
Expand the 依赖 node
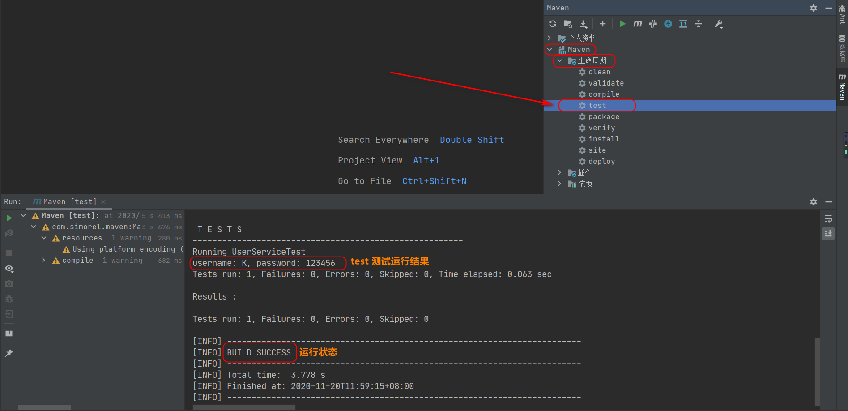click(559, 184)
